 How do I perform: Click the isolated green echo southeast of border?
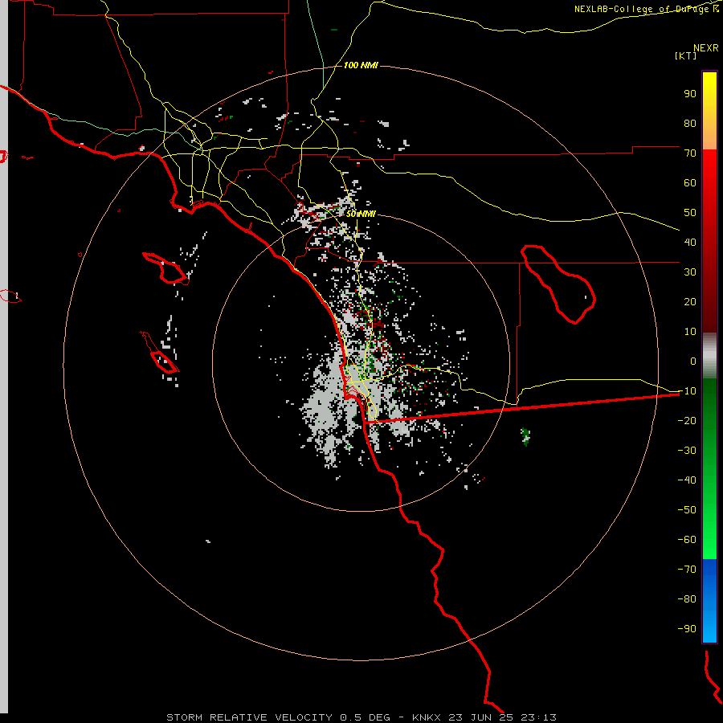[525, 437]
